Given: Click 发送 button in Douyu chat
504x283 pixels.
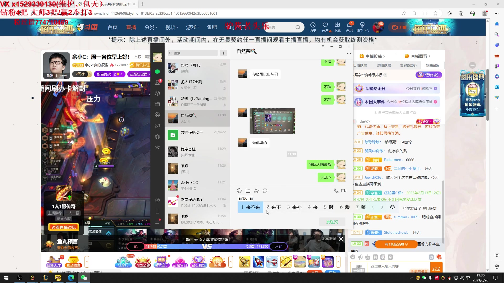Looking at the screenshot, I should pos(436,269).
